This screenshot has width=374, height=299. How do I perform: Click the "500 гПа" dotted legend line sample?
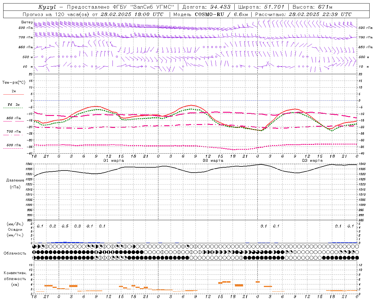[x=13, y=149]
